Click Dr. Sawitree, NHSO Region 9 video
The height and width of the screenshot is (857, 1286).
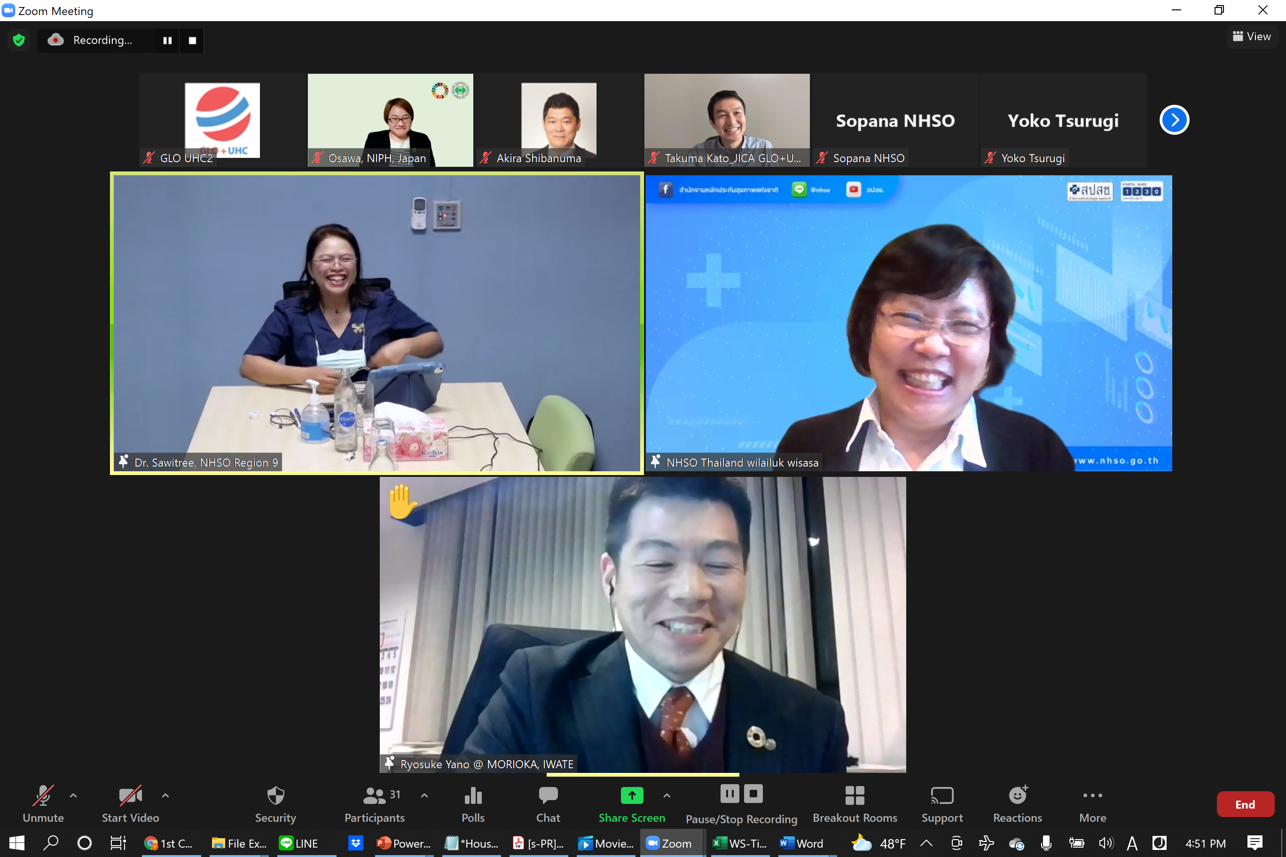coord(376,323)
